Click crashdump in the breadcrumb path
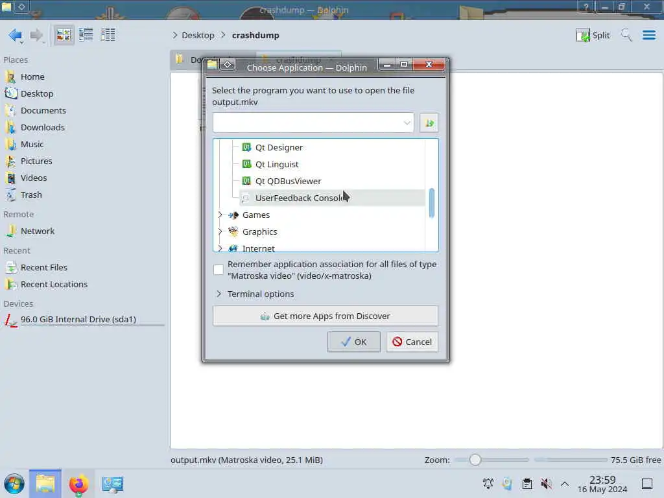664x498 pixels. coord(255,35)
